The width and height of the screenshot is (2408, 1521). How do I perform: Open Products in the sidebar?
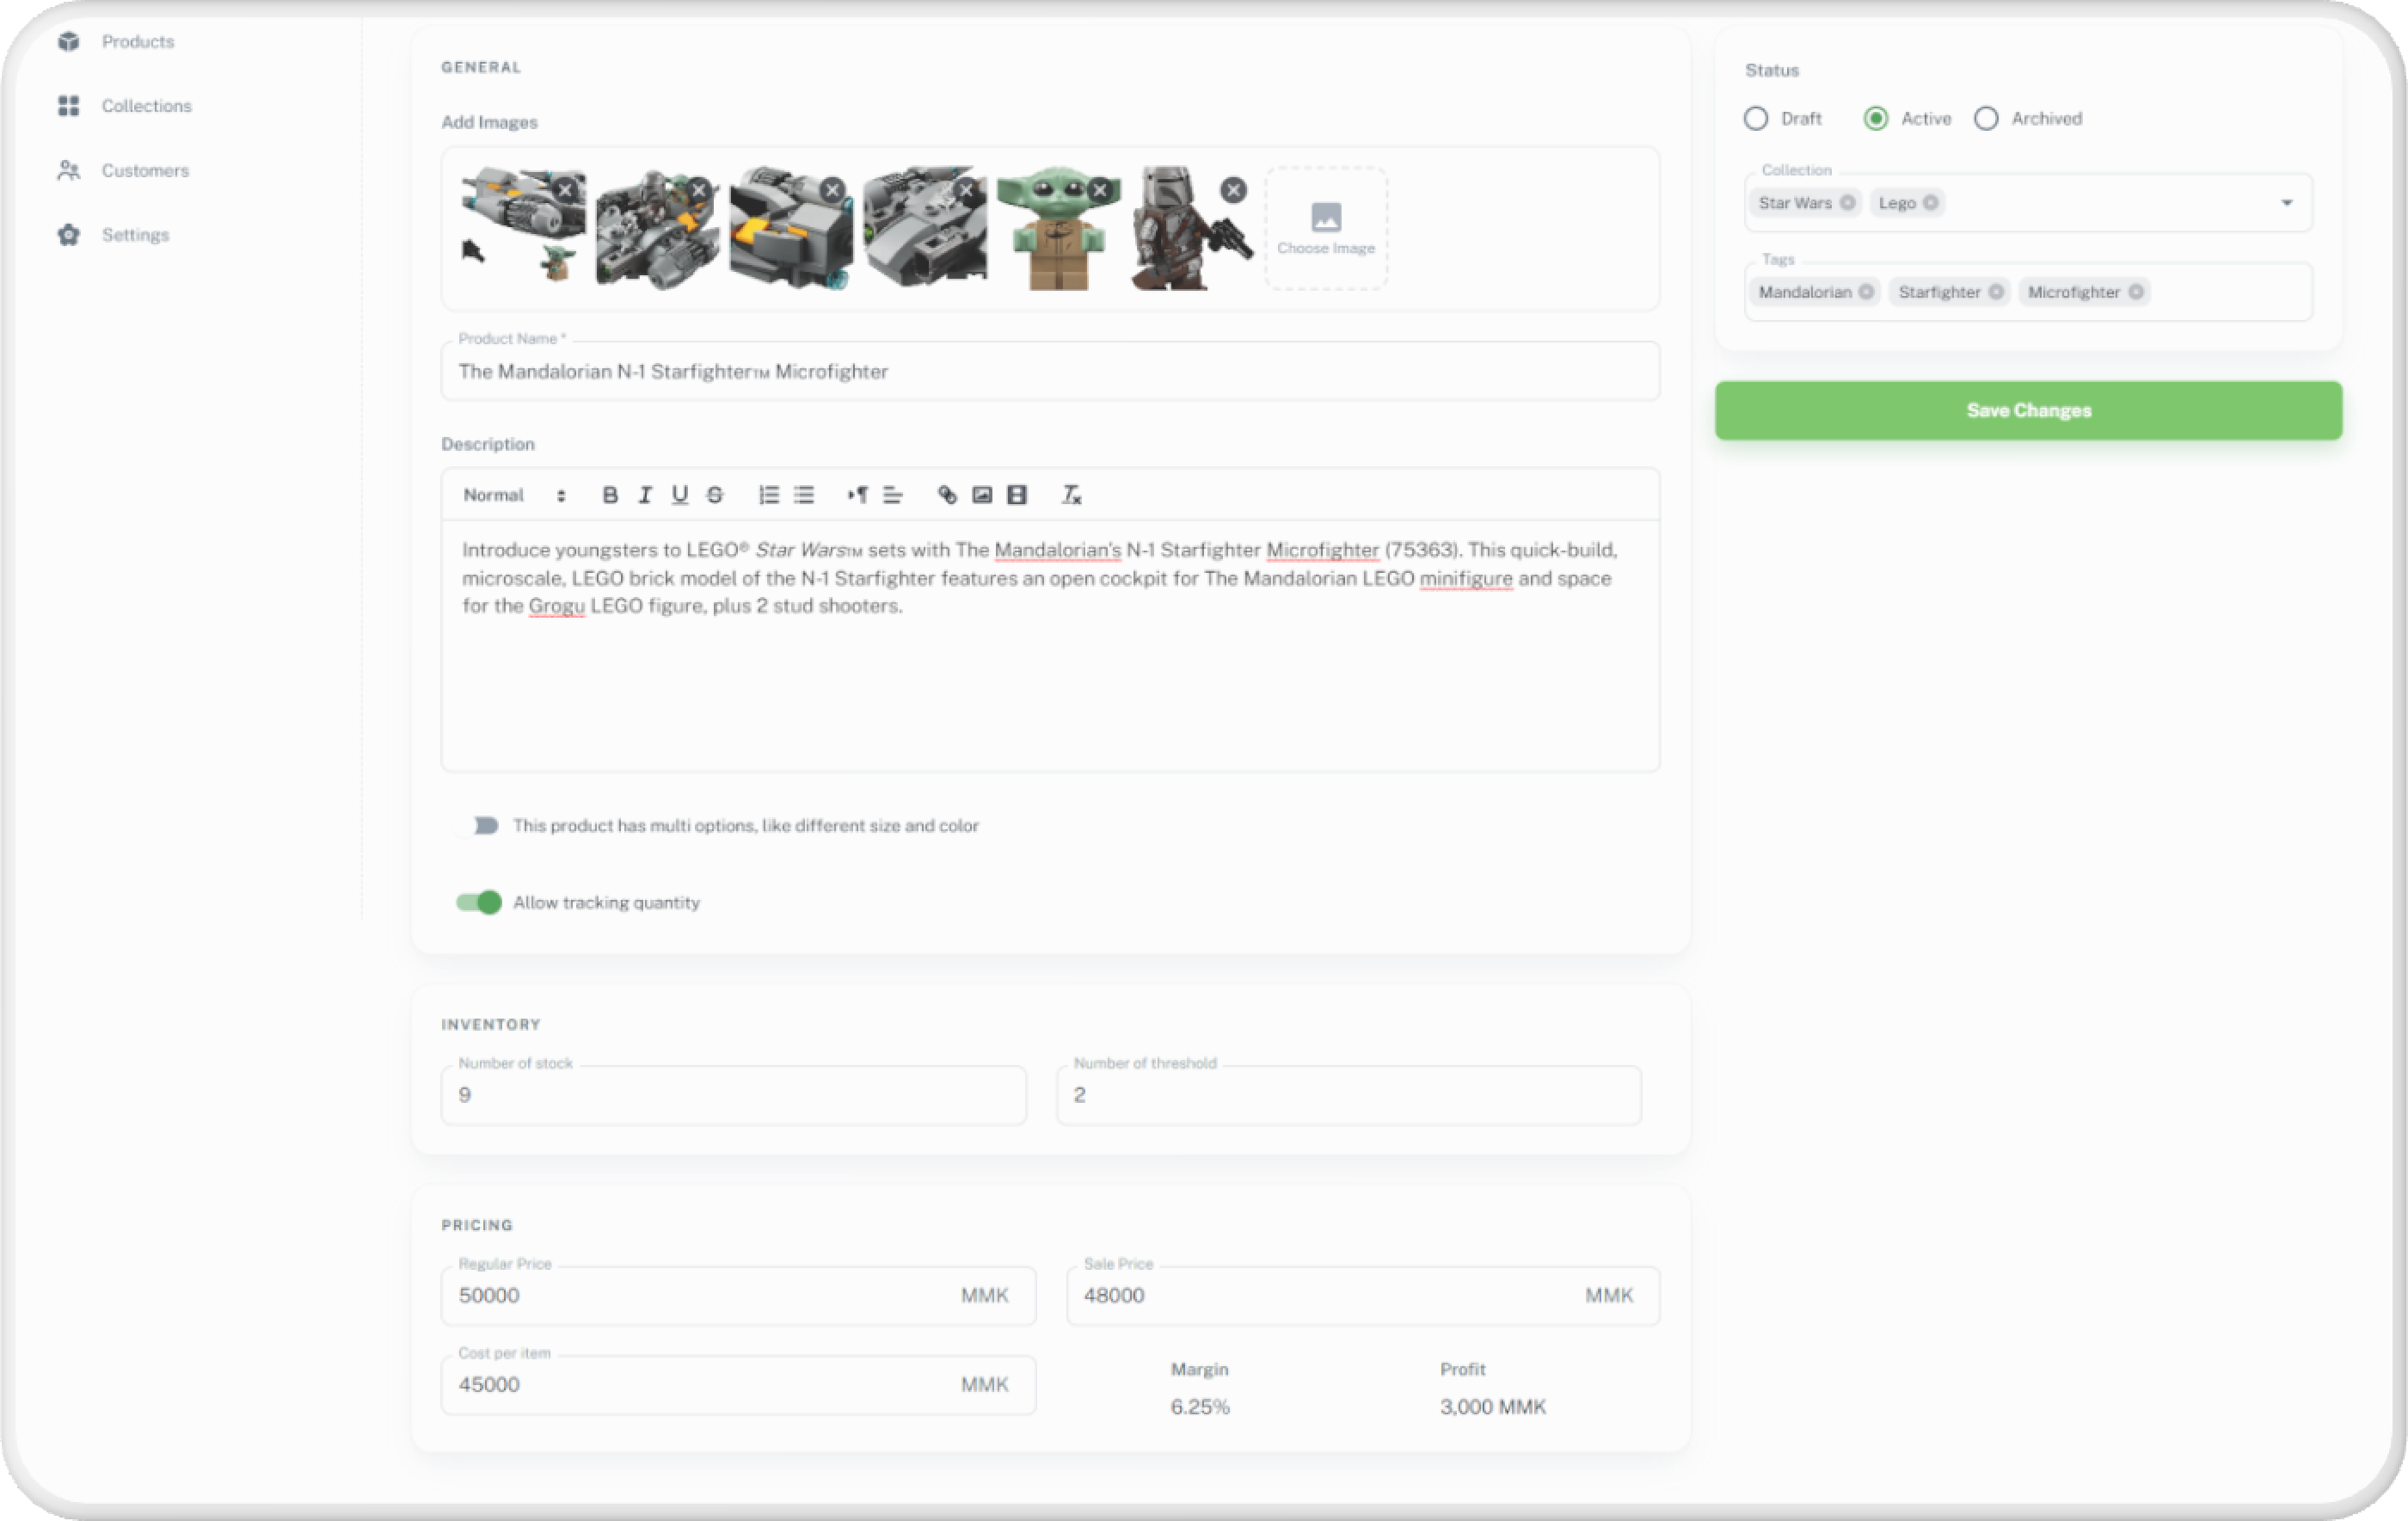[137, 41]
